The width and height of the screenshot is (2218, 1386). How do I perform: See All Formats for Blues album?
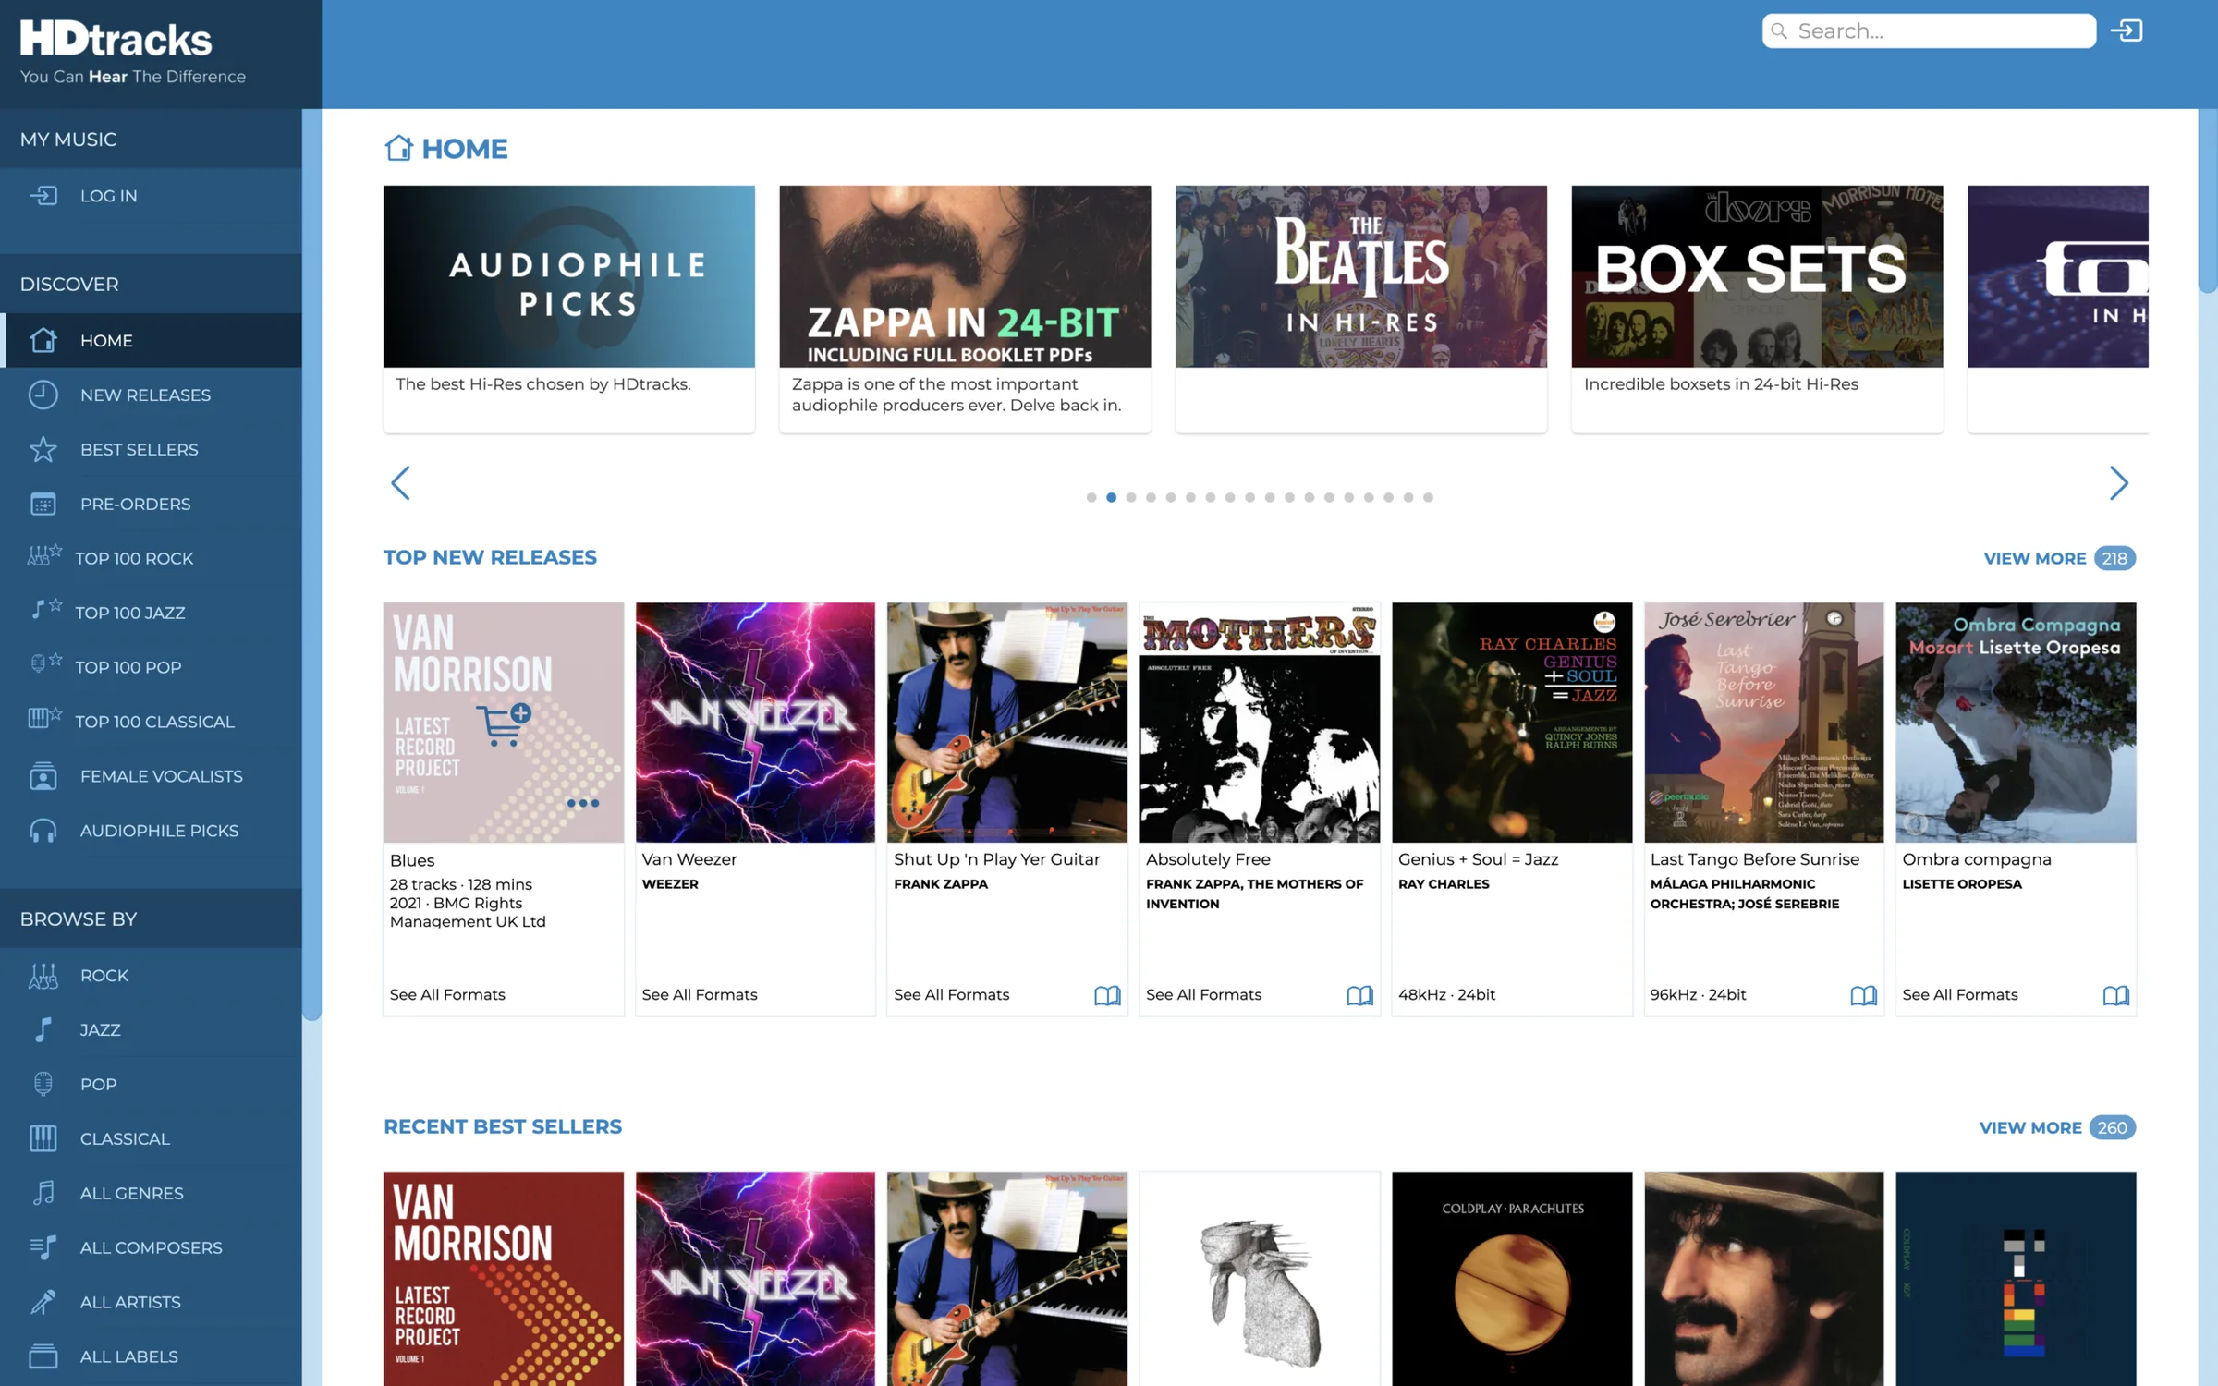tap(447, 994)
